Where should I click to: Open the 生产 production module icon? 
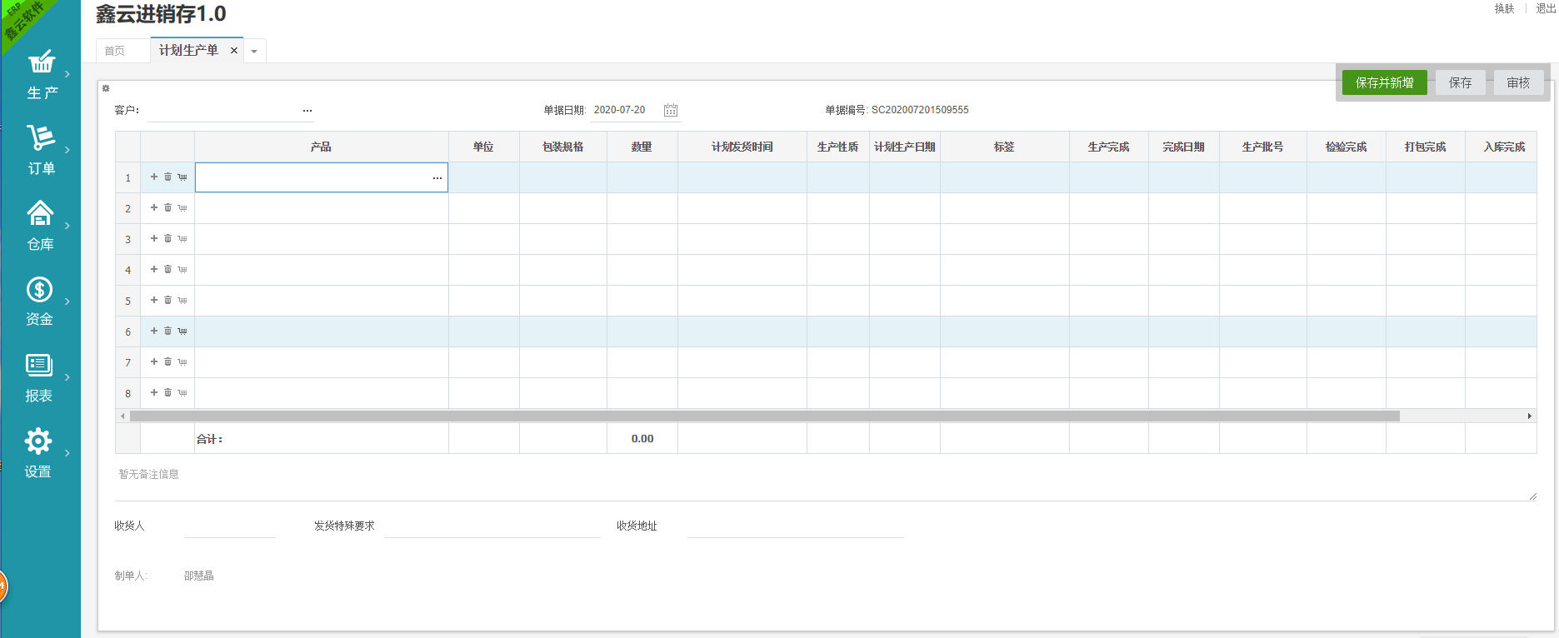(x=41, y=63)
